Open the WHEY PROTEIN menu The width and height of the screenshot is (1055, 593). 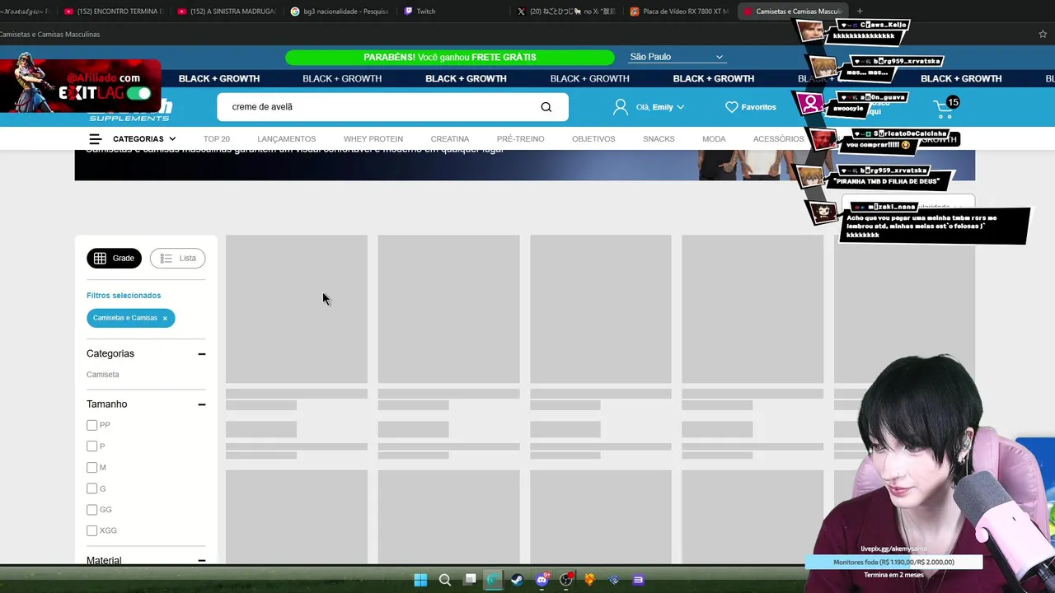373,139
